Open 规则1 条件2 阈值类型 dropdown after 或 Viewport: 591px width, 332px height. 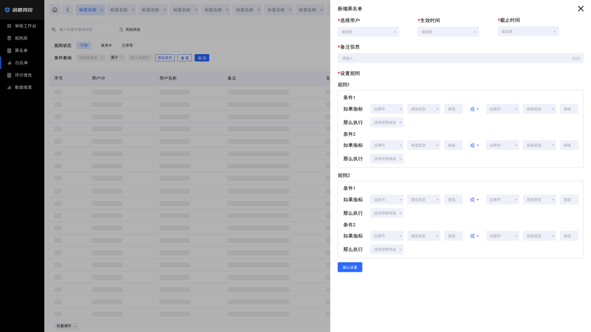click(539, 145)
